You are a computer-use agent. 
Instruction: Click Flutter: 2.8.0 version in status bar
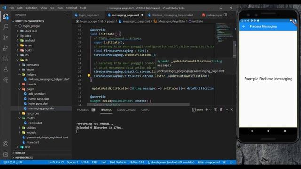pyautogui.click(x=137, y=162)
